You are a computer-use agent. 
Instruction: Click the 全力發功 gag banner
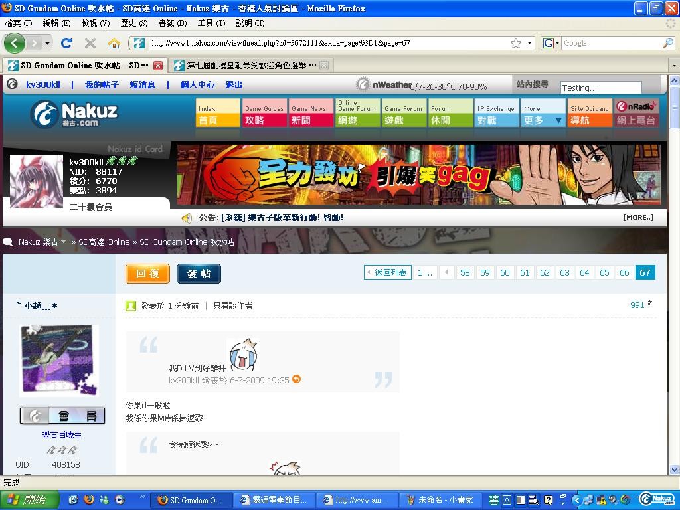pos(418,175)
